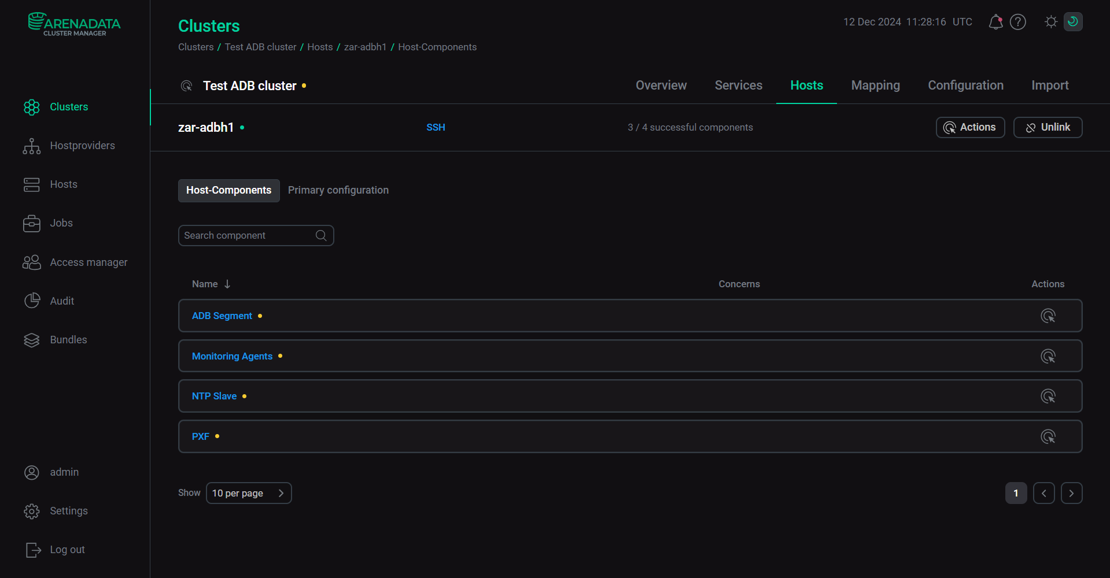Switch to the Configuration tab

[966, 86]
